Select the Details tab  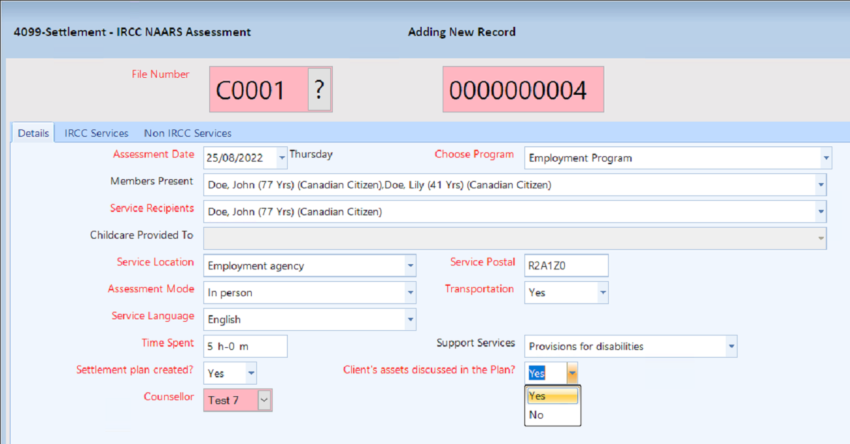[x=33, y=133]
